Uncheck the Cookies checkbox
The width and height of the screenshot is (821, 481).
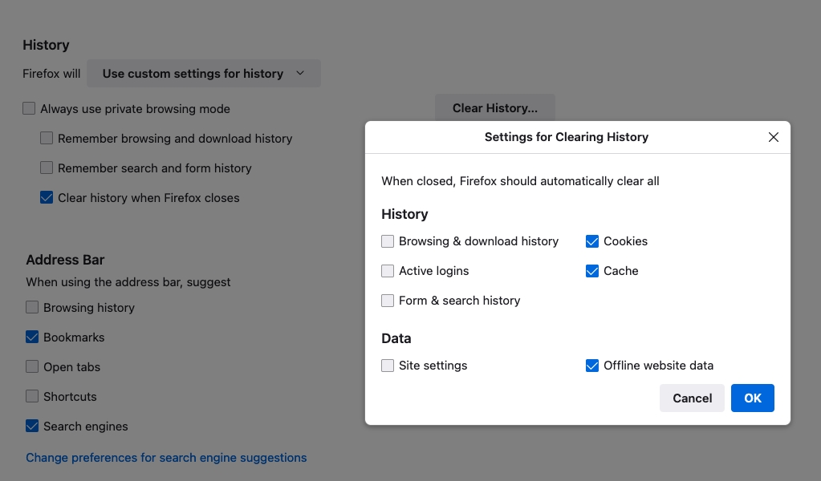[592, 241]
